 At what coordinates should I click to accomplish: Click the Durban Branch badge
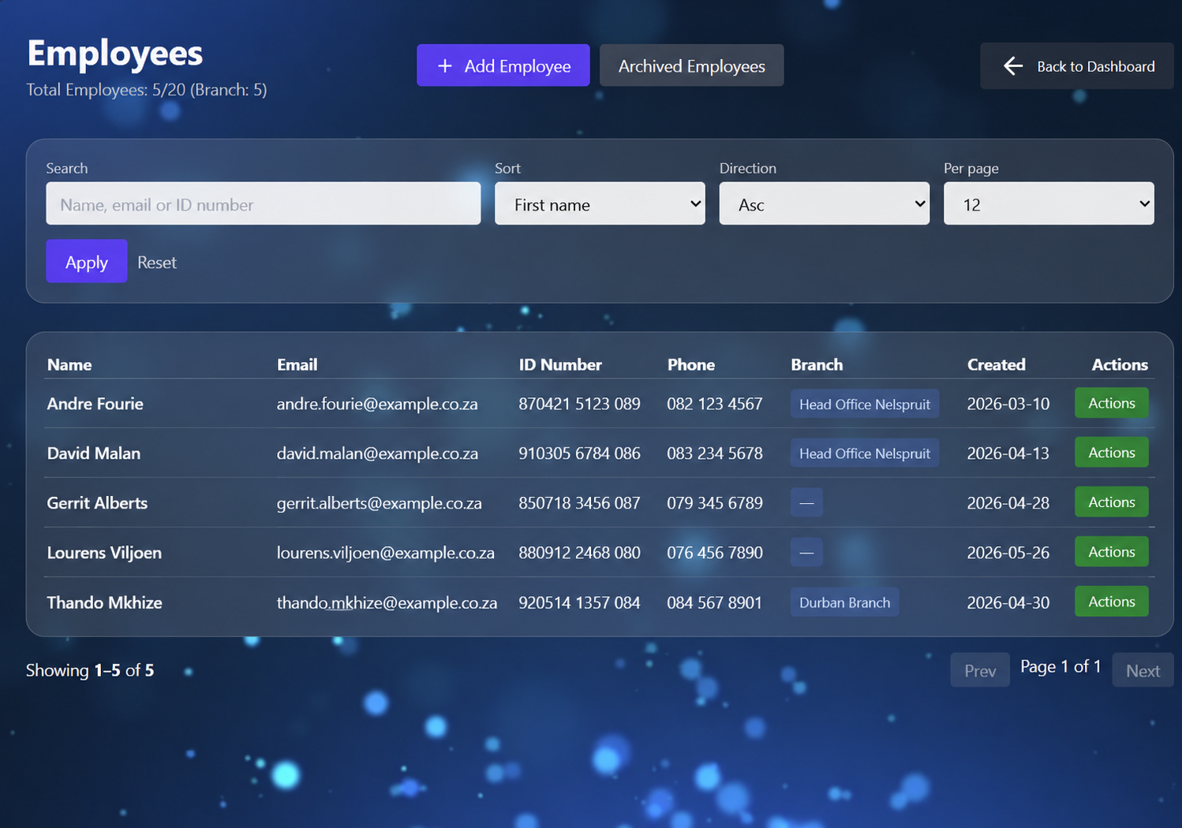click(844, 602)
